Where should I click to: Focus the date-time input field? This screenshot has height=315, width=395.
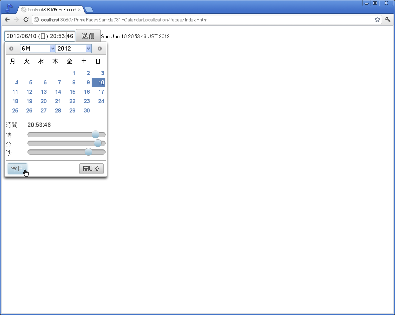pyautogui.click(x=40, y=36)
